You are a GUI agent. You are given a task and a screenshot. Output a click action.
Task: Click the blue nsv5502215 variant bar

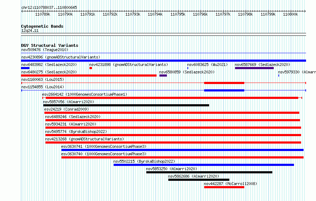point(204,165)
